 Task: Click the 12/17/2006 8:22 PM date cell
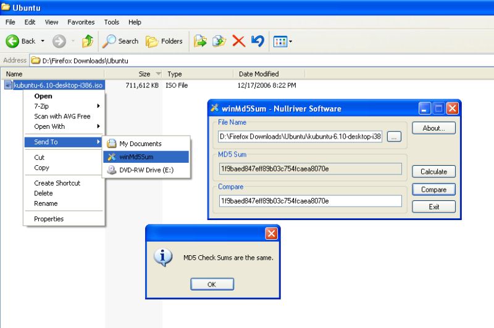267,85
